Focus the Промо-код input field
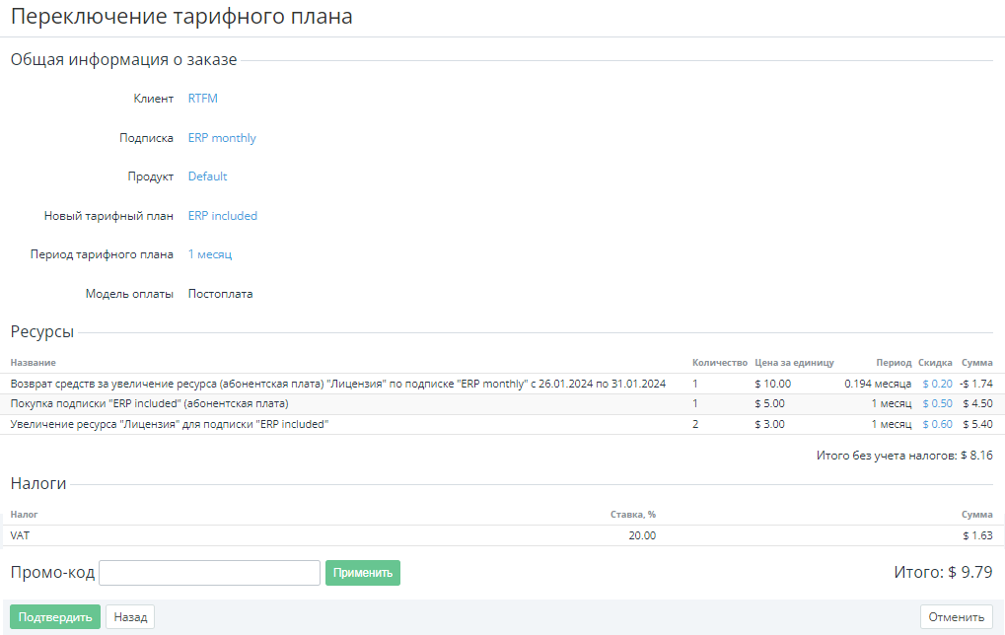 210,573
